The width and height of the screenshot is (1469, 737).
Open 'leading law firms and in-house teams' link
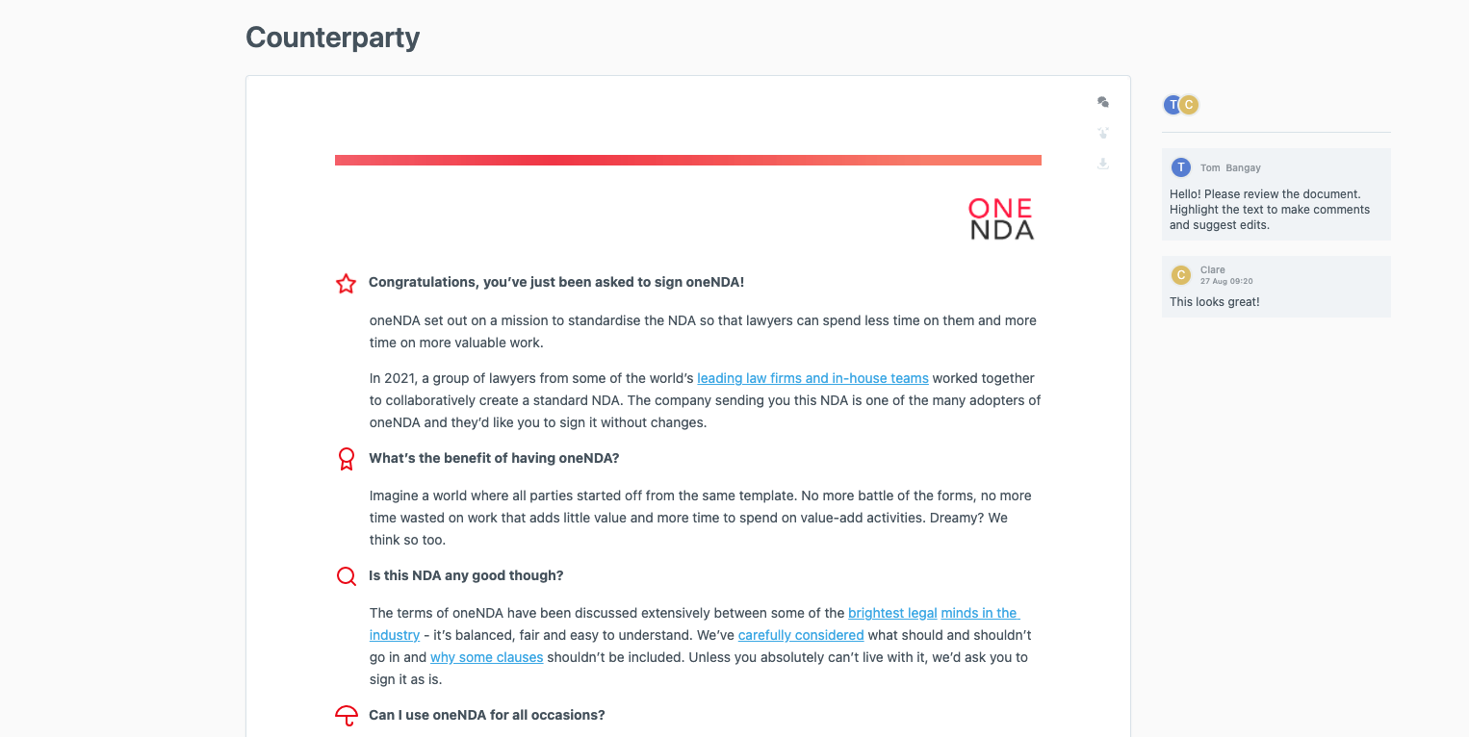point(812,378)
